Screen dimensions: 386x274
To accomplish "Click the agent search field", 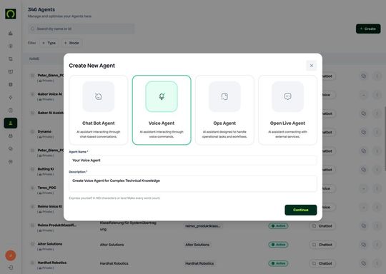I will 81,29.
